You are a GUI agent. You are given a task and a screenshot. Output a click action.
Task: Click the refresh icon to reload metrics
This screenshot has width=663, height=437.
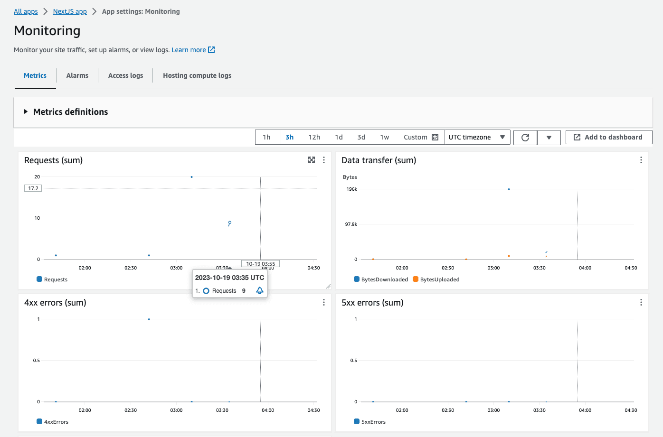pos(525,137)
